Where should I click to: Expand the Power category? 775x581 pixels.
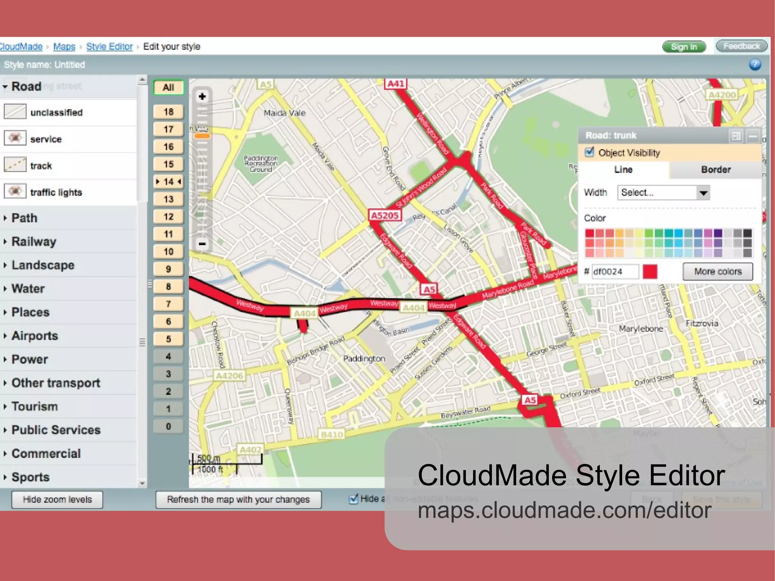(x=5, y=359)
